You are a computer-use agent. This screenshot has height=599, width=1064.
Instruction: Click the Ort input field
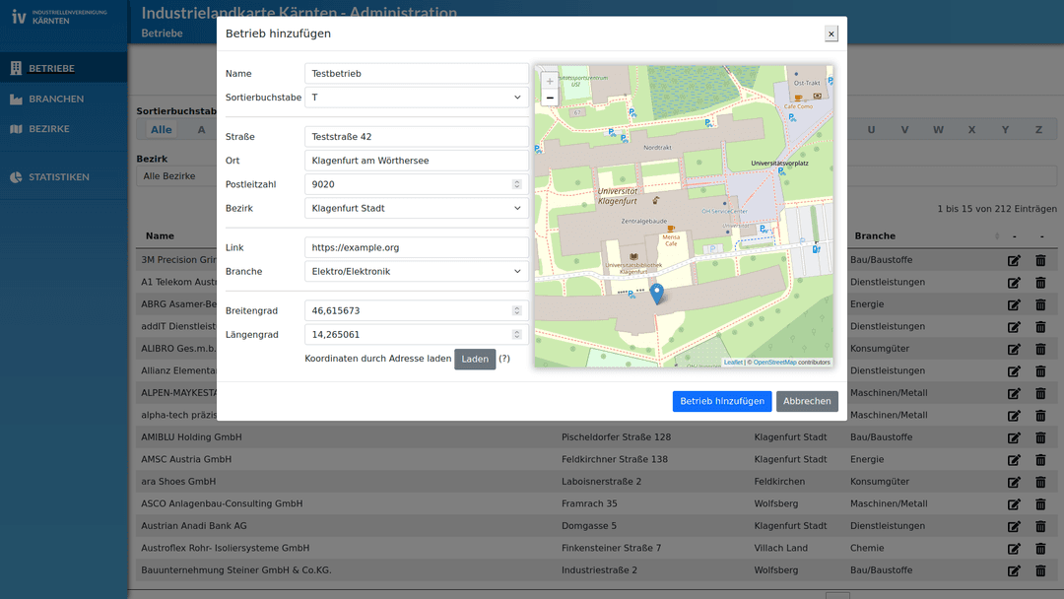(x=416, y=161)
